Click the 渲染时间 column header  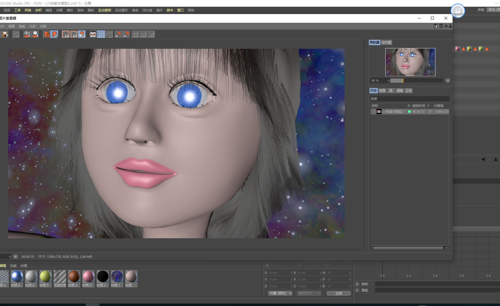tap(419, 106)
